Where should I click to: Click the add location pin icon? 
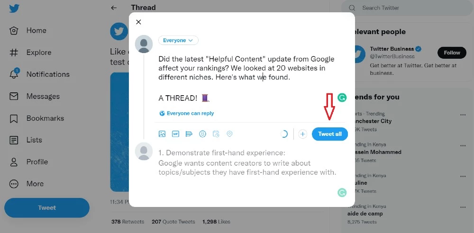click(x=229, y=134)
